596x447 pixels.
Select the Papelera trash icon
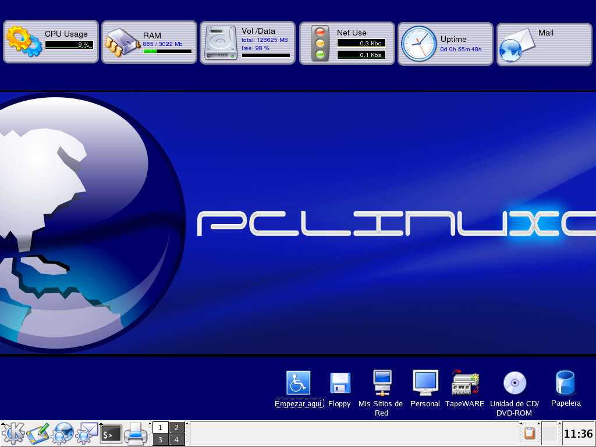(566, 388)
